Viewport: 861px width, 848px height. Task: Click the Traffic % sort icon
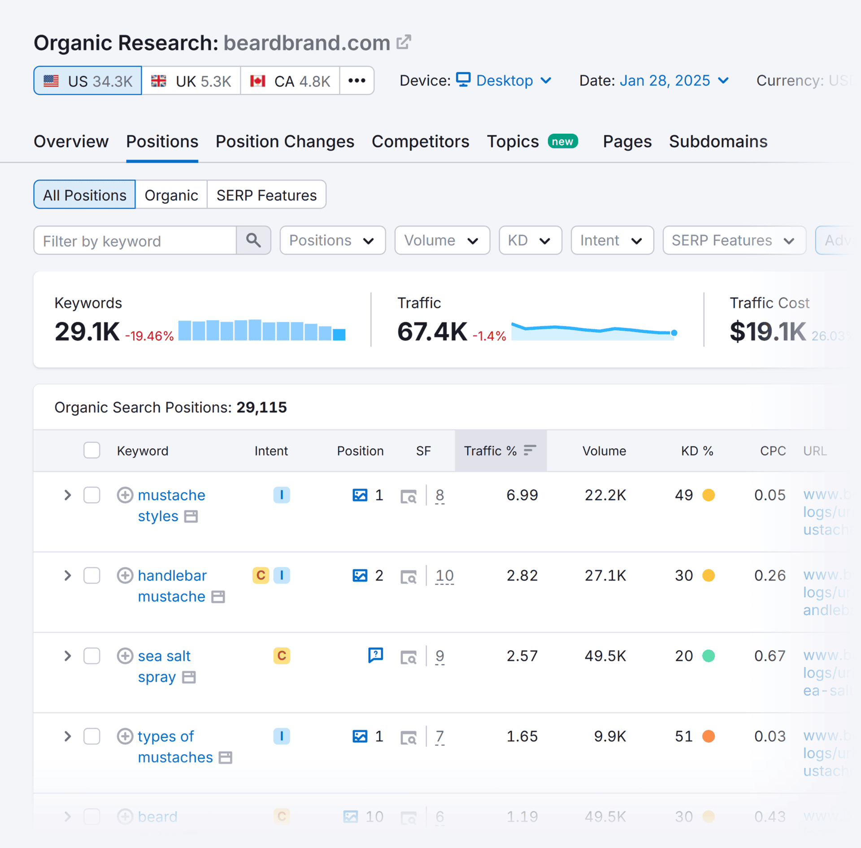[530, 450]
